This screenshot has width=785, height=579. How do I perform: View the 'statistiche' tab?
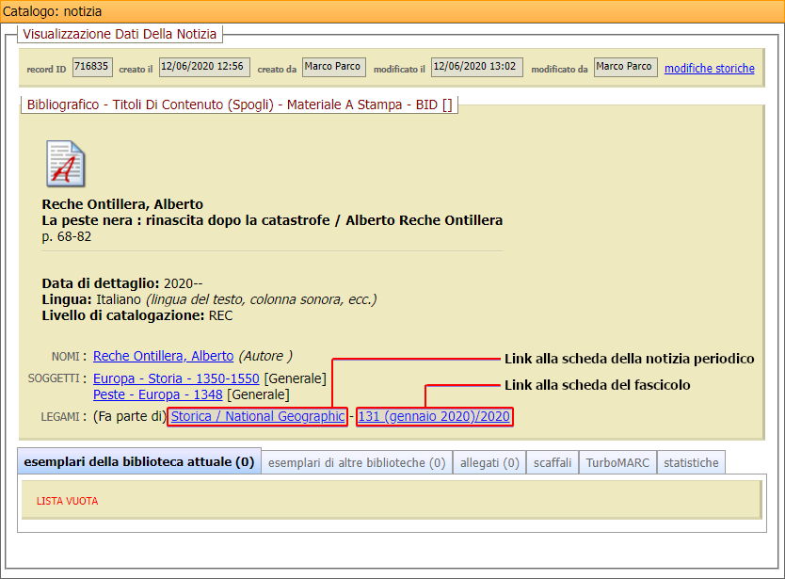691,462
